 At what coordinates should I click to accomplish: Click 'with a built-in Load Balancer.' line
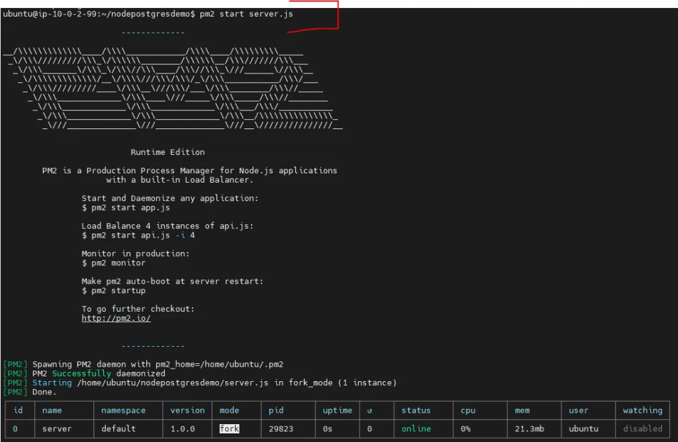(x=180, y=180)
